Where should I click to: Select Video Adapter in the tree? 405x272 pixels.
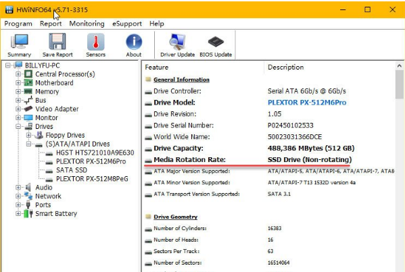(57, 109)
